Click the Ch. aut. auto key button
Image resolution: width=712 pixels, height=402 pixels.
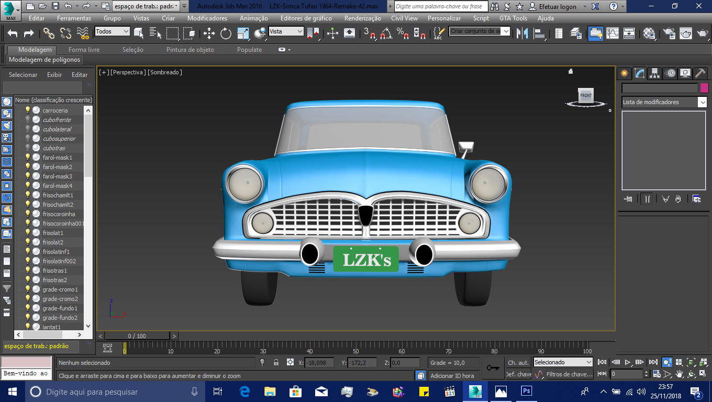[x=518, y=362]
